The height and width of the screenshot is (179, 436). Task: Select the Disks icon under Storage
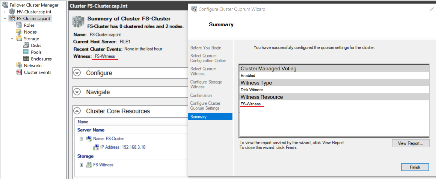click(26, 45)
